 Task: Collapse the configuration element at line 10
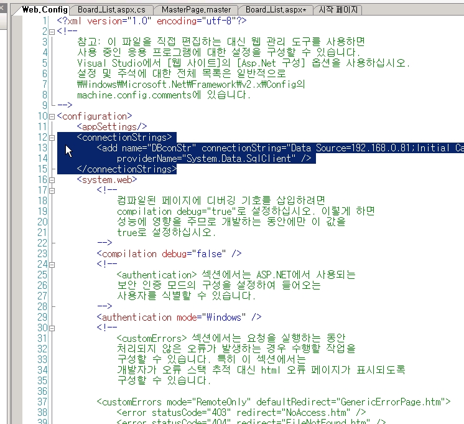[x=52, y=116]
